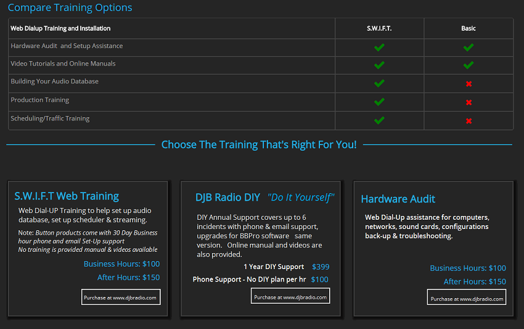
Task: Select Production Training row label
Action: pos(40,100)
